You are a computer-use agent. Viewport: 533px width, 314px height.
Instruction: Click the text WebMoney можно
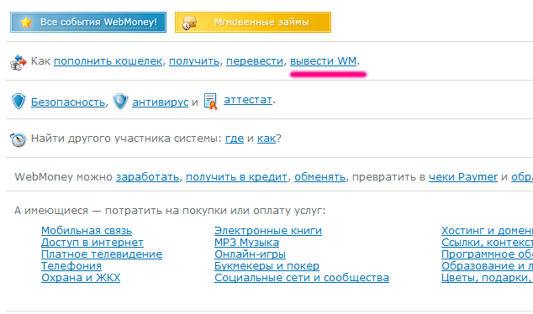tap(64, 177)
